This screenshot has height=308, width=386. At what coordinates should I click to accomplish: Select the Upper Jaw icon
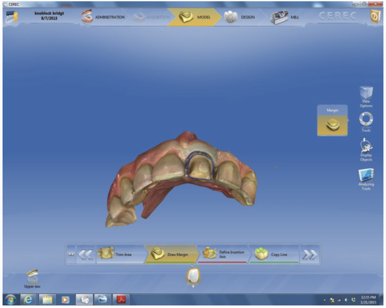coord(33,278)
